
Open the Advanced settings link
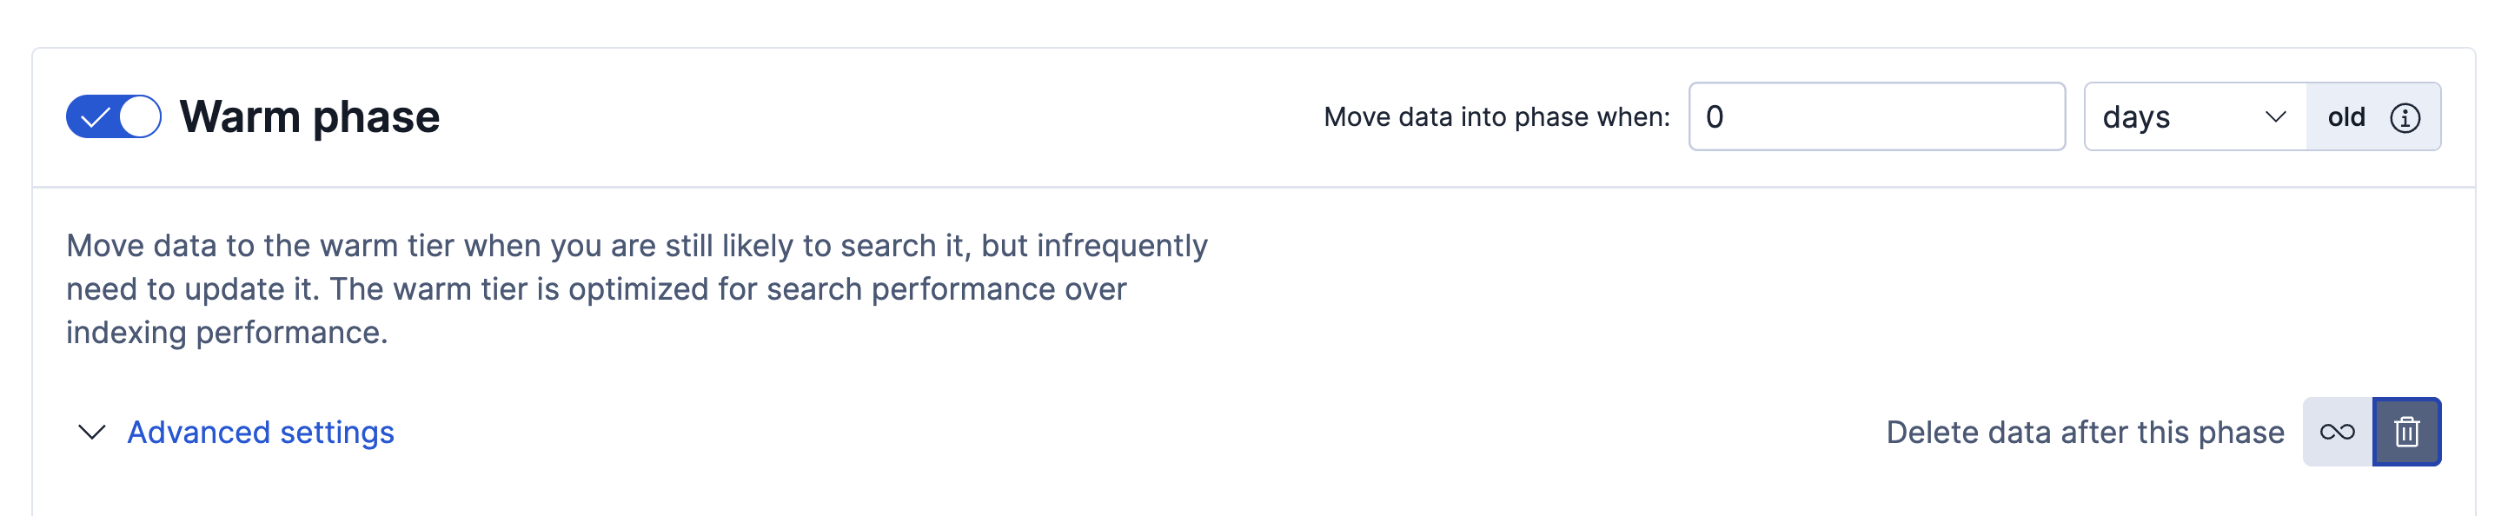260,433
